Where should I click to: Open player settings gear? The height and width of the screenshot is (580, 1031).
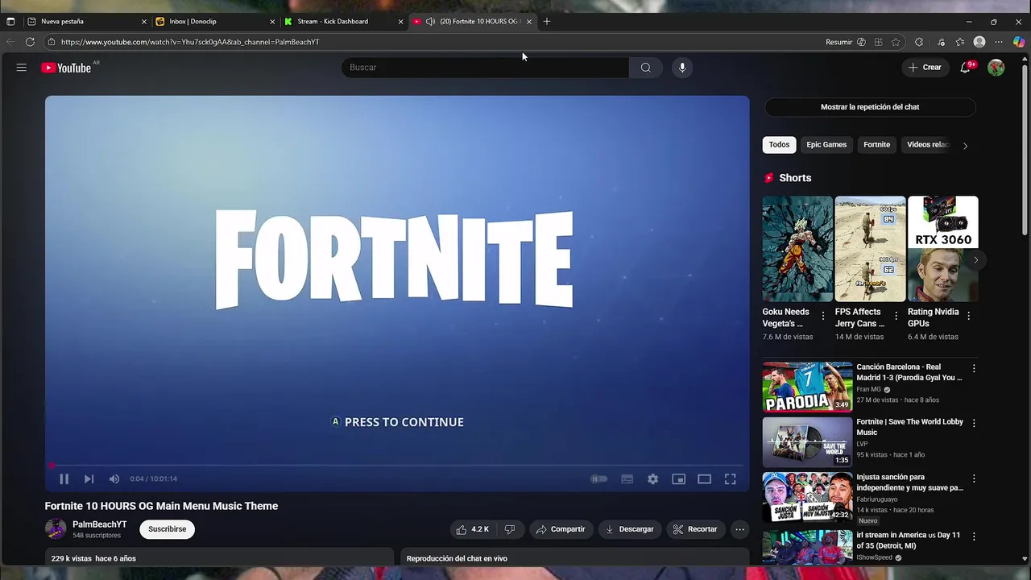[x=652, y=478]
